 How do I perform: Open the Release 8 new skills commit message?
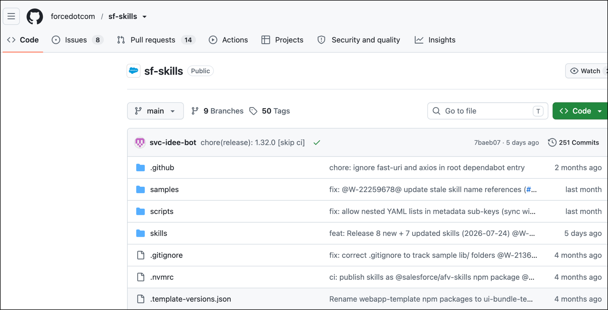pos(432,233)
